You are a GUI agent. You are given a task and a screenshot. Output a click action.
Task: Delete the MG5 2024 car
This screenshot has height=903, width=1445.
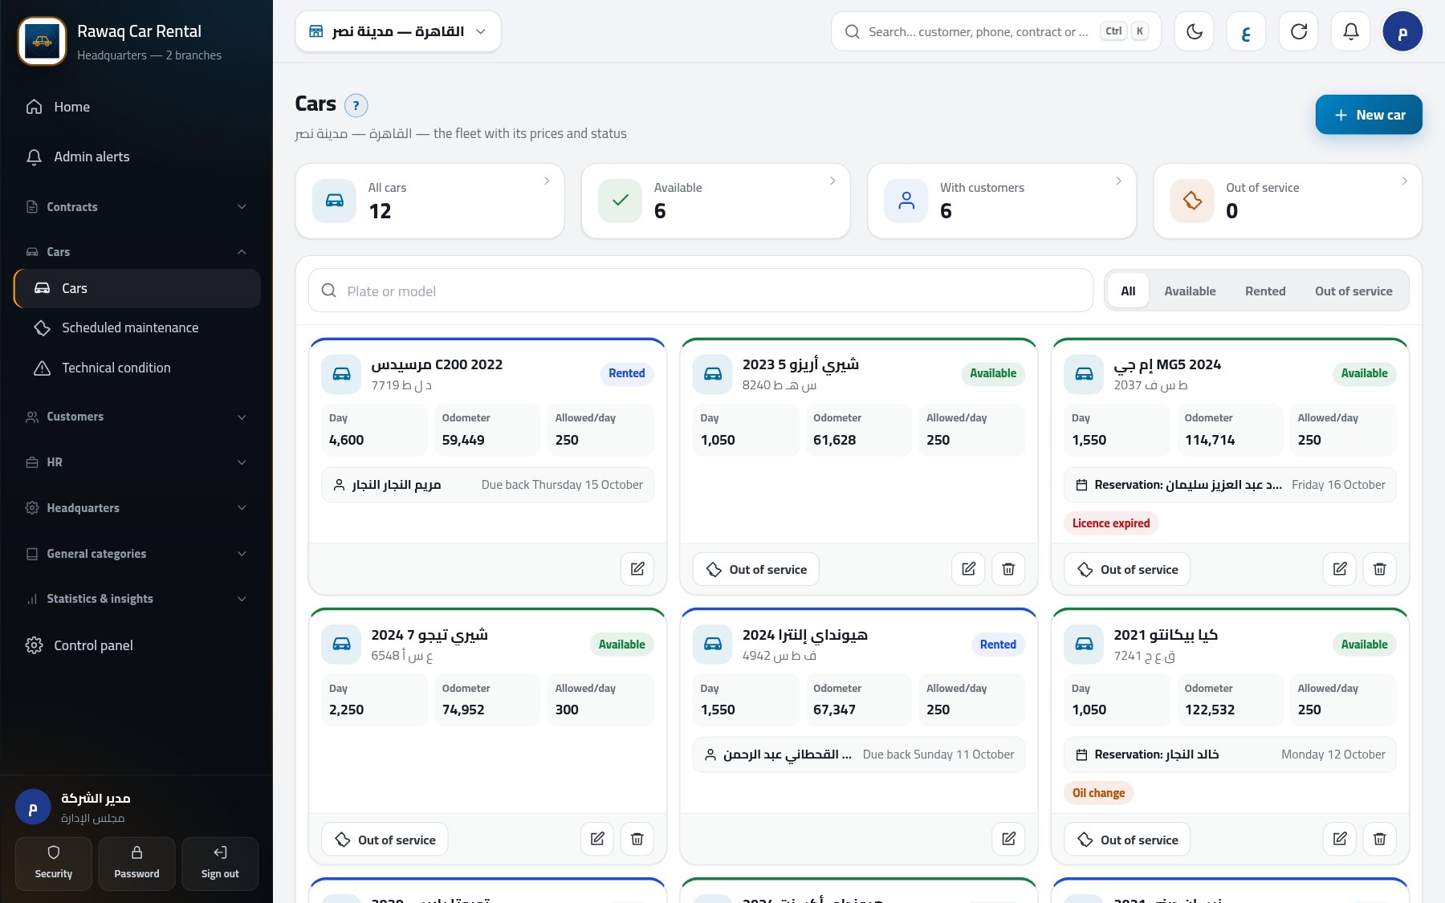[x=1380, y=569]
